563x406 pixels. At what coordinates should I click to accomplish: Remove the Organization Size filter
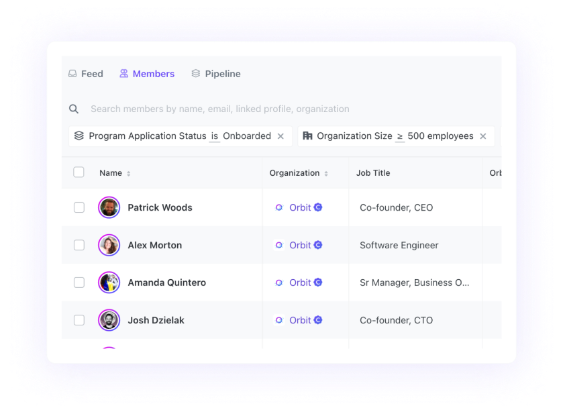coord(482,136)
